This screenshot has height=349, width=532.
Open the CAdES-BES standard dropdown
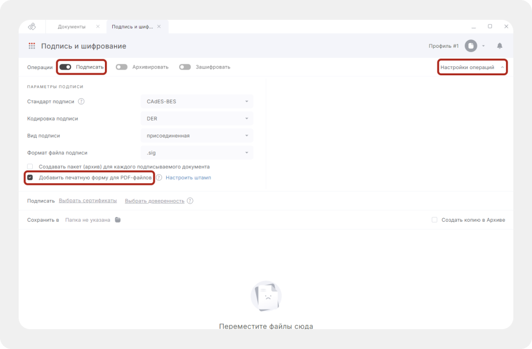[x=196, y=101]
